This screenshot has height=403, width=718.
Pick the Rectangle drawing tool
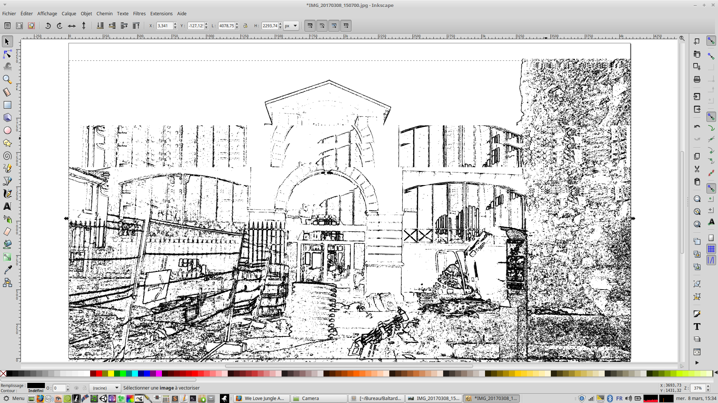tap(7, 105)
